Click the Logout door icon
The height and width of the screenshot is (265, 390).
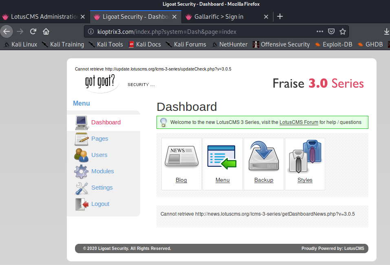point(82,204)
